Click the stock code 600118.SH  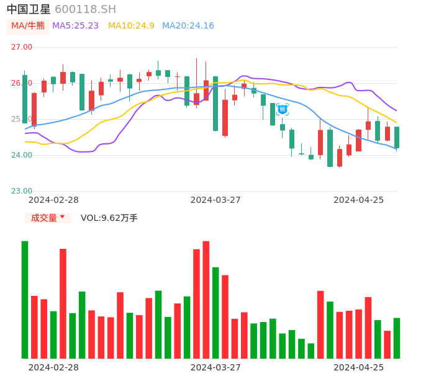85,9
